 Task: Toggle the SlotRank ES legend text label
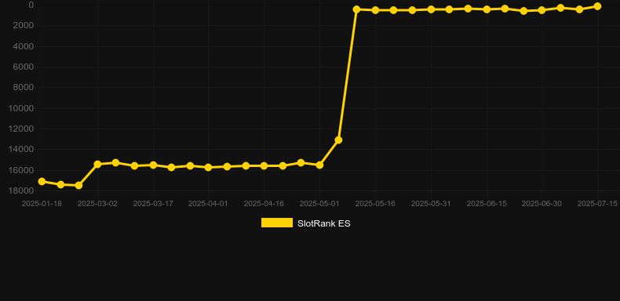(x=324, y=223)
